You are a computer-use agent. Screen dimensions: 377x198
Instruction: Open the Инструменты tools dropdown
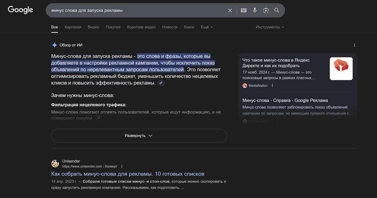click(x=270, y=27)
